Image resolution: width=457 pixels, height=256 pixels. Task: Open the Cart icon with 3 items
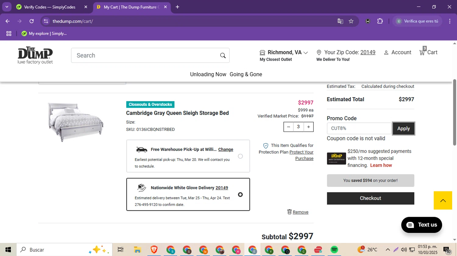(428, 52)
